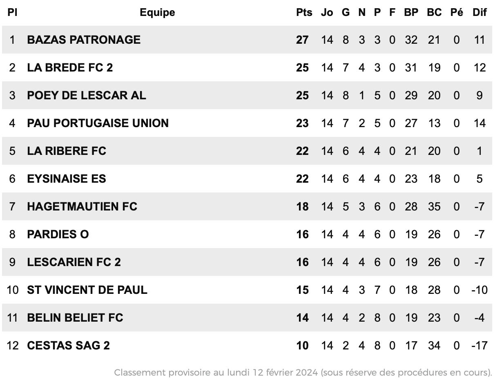Image resolution: width=495 pixels, height=385 pixels.
Task: Select the Jo column header
Action: (x=327, y=12)
